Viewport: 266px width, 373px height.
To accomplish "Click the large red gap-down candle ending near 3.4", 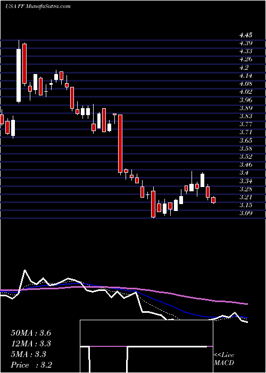I will 120,144.
